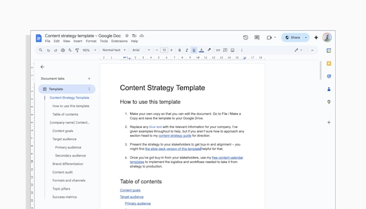The width and height of the screenshot is (366, 209).
Task: Open the Maps side panel icon
Action: pyautogui.click(x=329, y=102)
